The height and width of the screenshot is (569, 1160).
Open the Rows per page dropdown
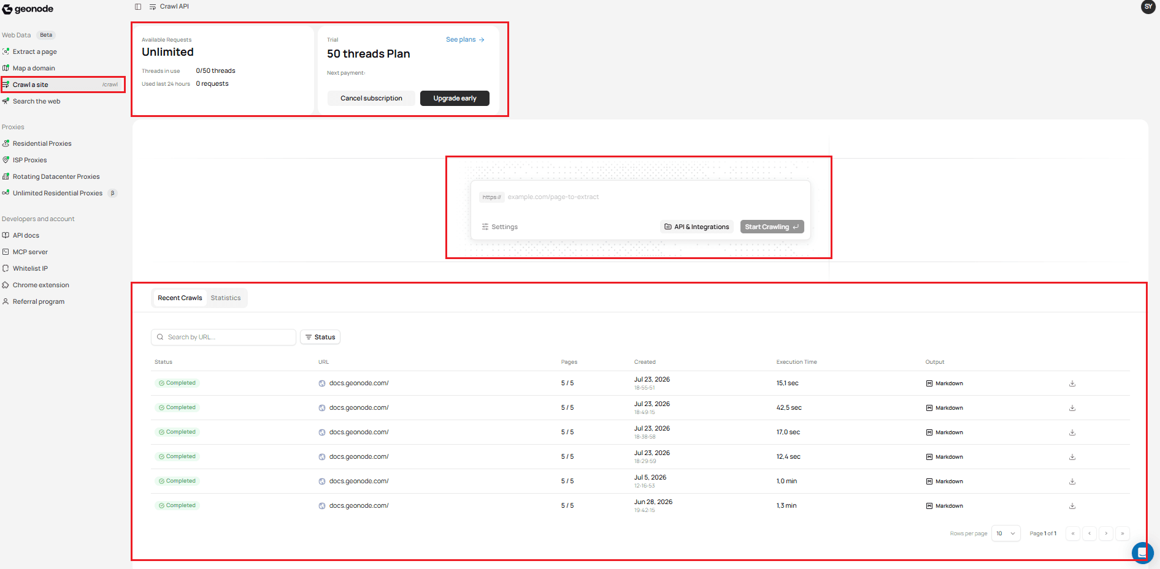pos(1005,533)
